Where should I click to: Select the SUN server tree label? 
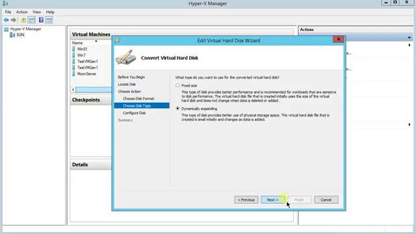[x=20, y=34]
